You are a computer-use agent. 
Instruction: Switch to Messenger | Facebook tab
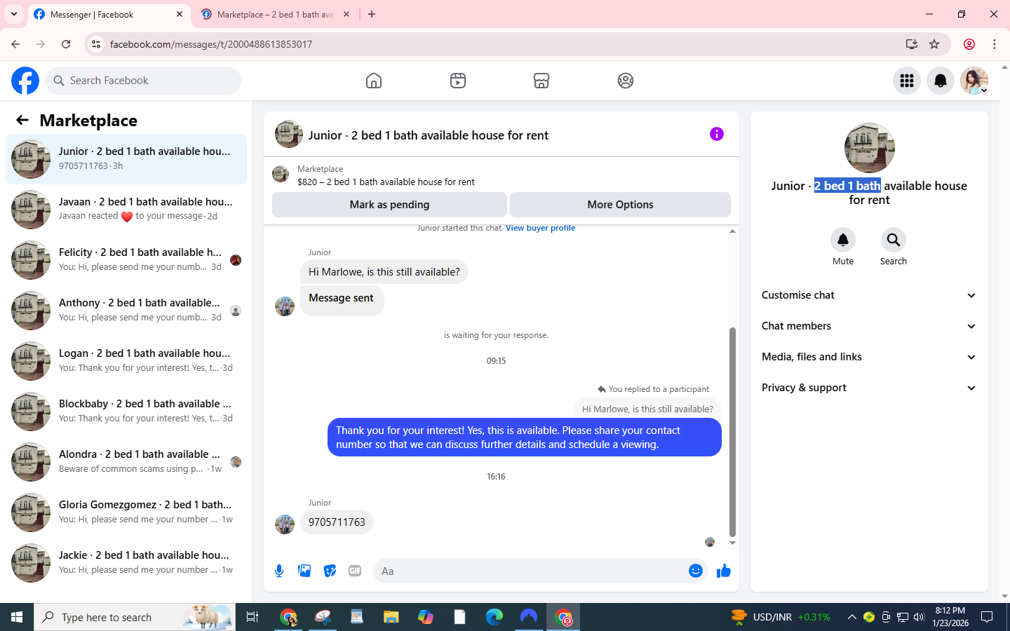[x=109, y=14]
